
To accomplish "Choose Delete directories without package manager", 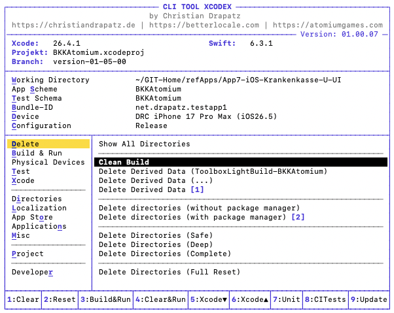I will tap(199, 208).
